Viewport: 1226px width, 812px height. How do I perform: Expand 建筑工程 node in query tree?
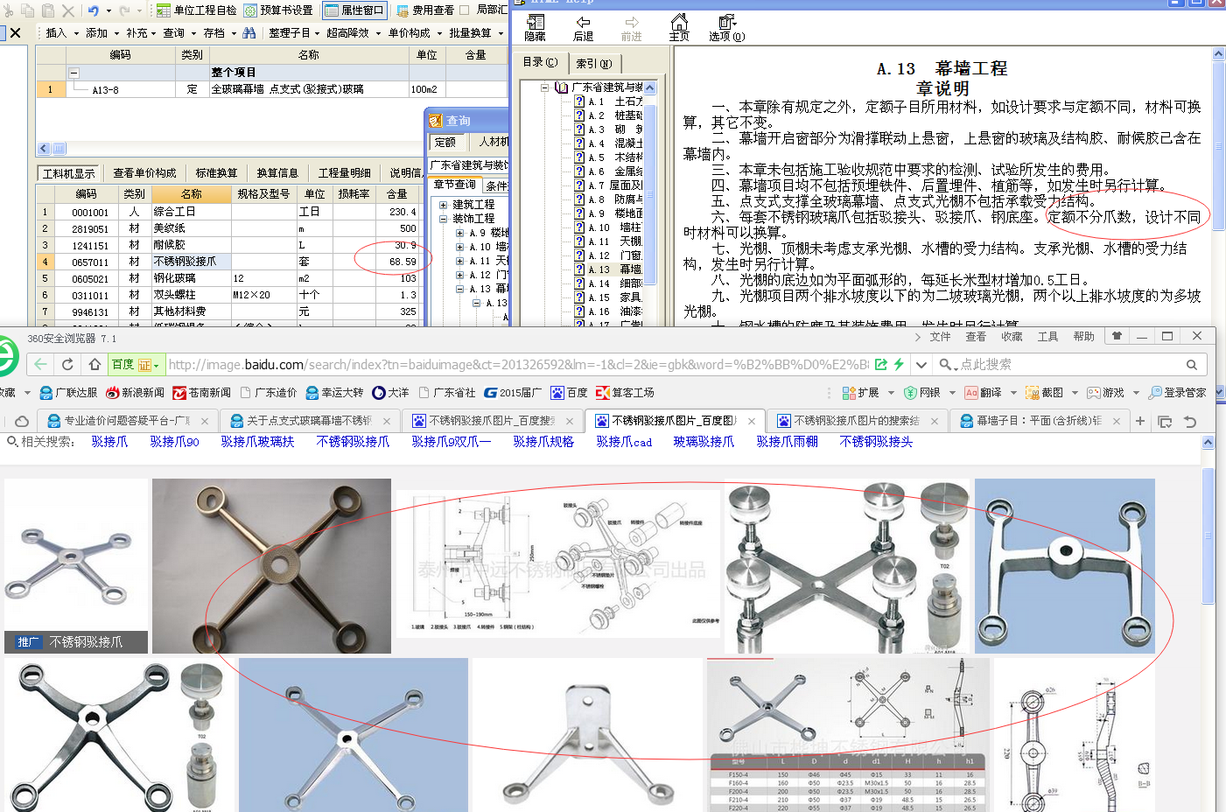(x=444, y=205)
